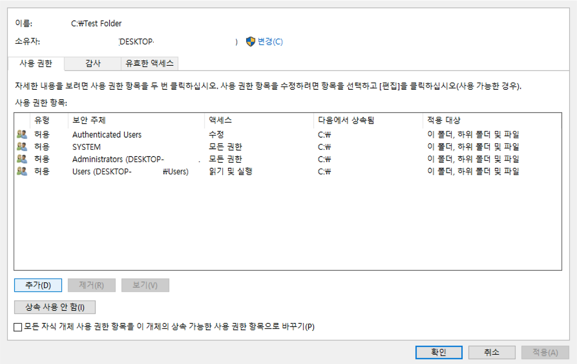Enable the child object permission replacement checkbox
Image resolution: width=577 pixels, height=364 pixels.
point(17,327)
